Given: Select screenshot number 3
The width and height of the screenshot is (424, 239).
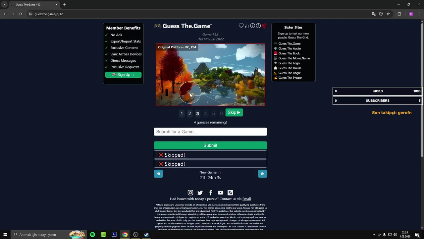Looking at the screenshot, I should tap(197, 114).
